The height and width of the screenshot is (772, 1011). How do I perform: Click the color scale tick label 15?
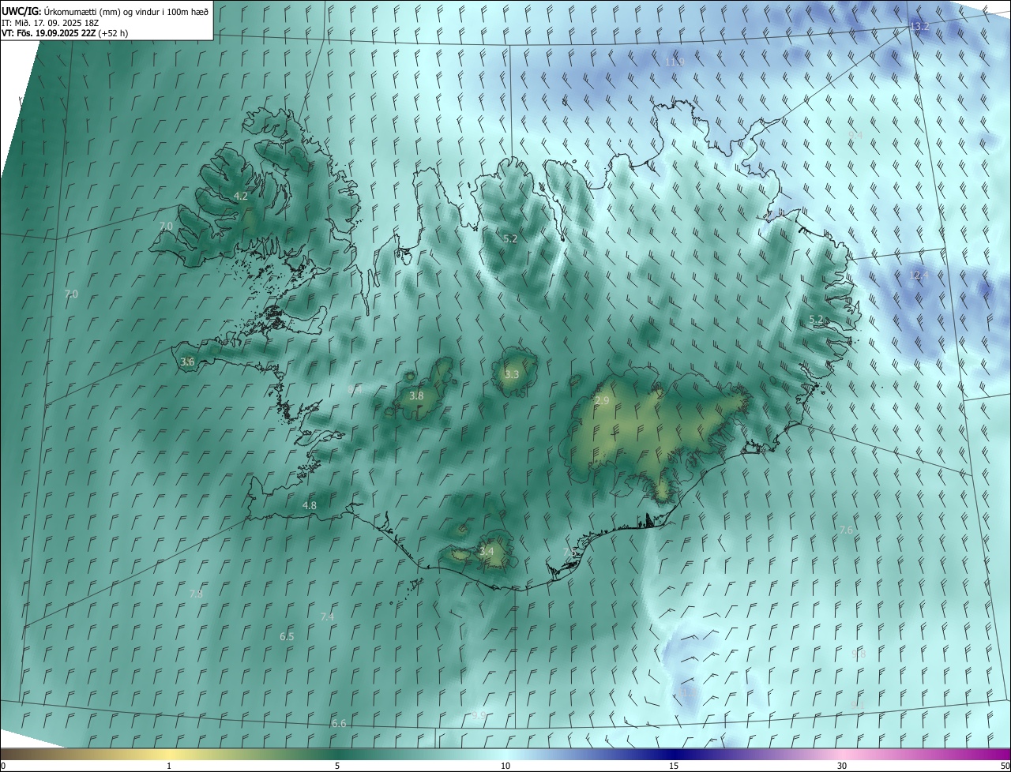click(674, 766)
